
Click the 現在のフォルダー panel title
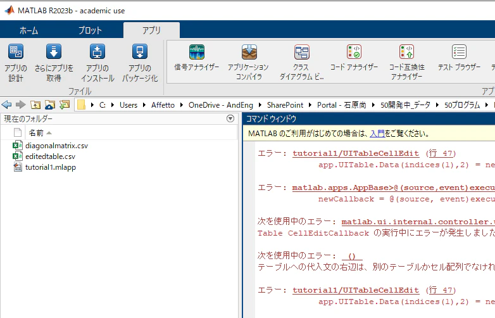[28, 118]
